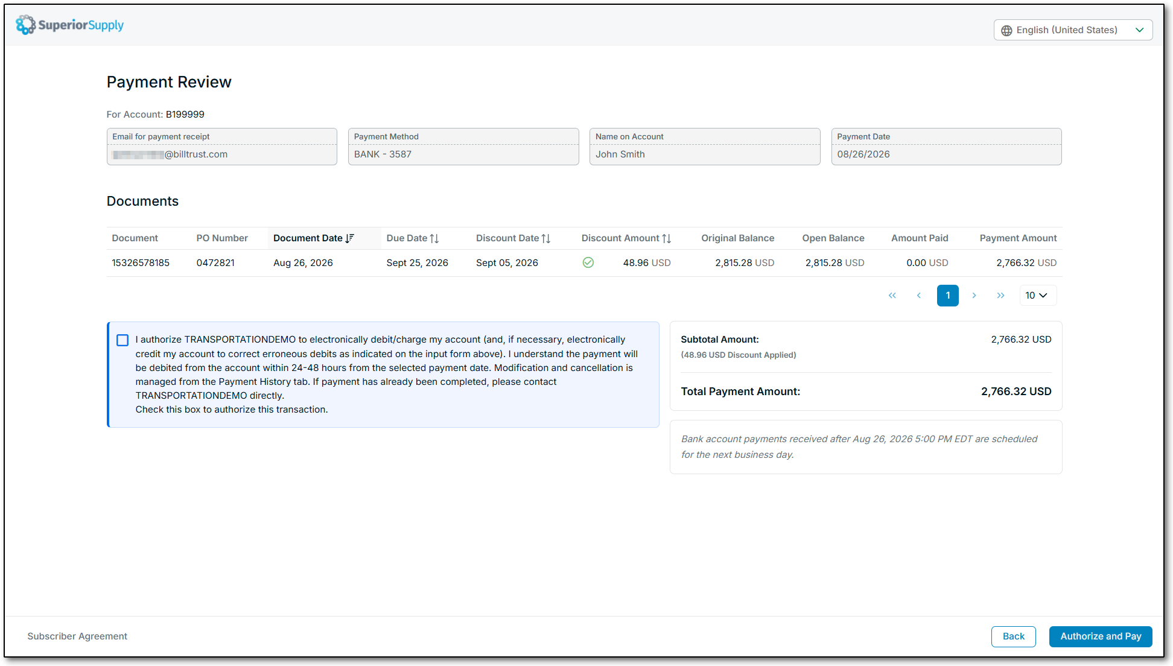Click the Aug 26, 2026 document date cell
This screenshot has width=1173, height=666.
pyautogui.click(x=303, y=263)
